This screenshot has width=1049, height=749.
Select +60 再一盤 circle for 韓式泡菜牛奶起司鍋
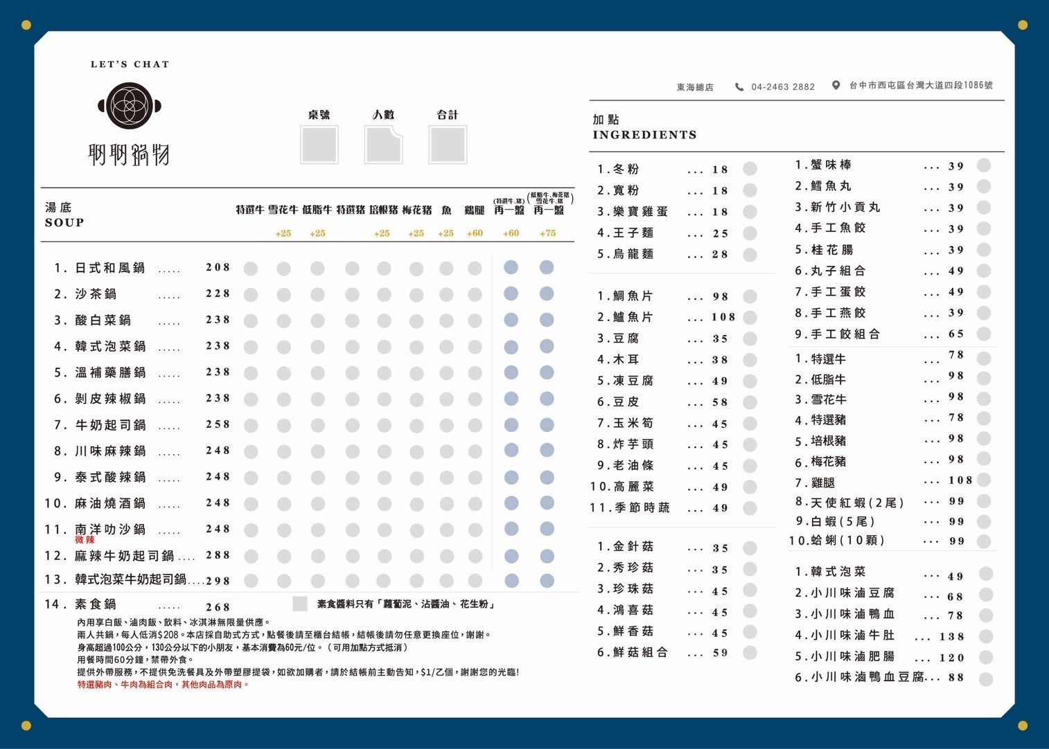pos(511,580)
